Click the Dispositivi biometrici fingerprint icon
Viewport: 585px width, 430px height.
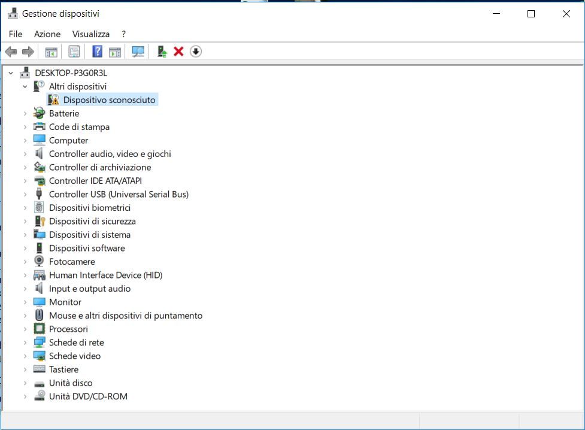(39, 207)
